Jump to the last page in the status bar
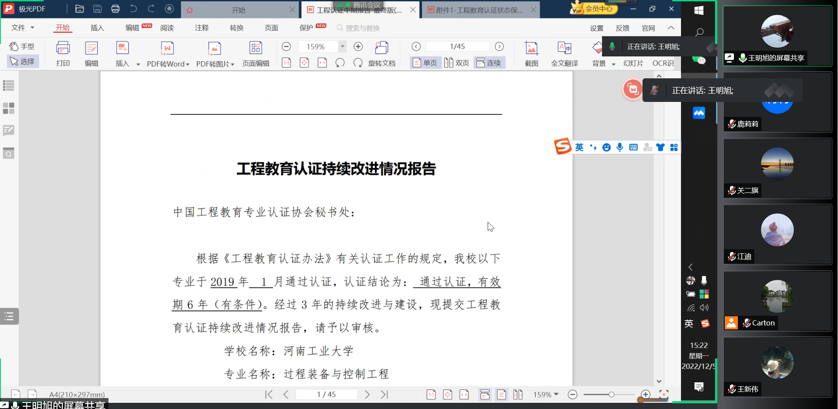Viewport: 838px width, 409px height. tap(384, 395)
